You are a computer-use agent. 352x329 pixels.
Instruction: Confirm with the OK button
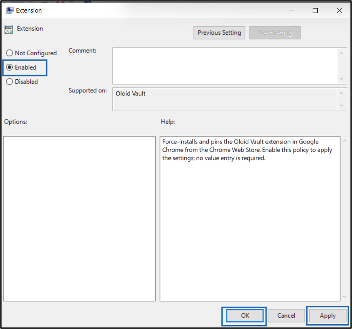245,315
